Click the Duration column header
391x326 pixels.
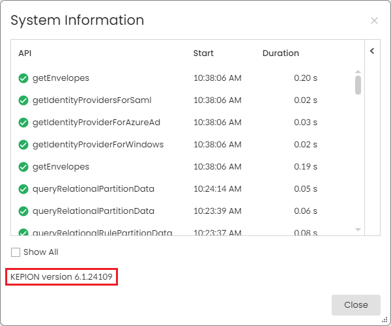(280, 53)
